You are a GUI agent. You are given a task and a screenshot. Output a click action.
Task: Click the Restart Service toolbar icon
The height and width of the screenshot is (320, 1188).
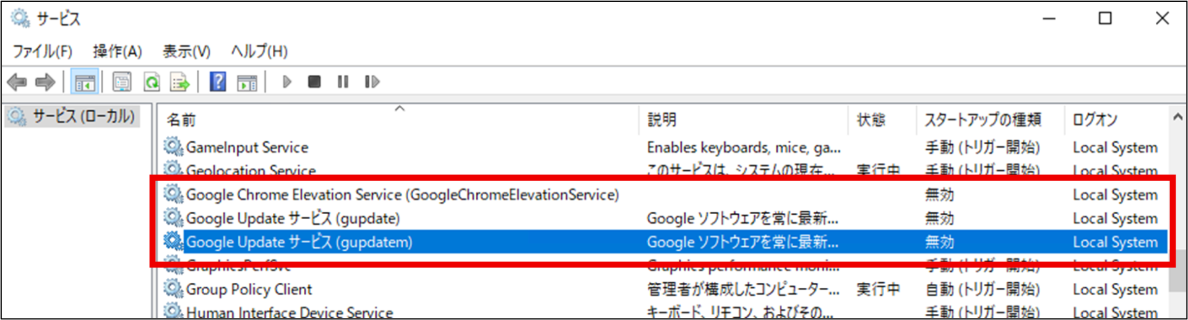(372, 82)
